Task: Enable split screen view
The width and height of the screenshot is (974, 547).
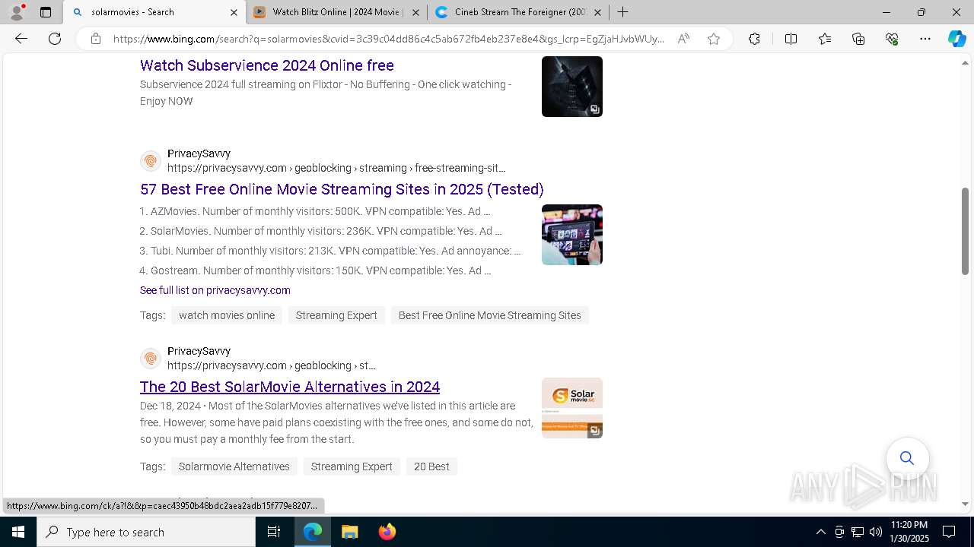Action: click(x=791, y=39)
